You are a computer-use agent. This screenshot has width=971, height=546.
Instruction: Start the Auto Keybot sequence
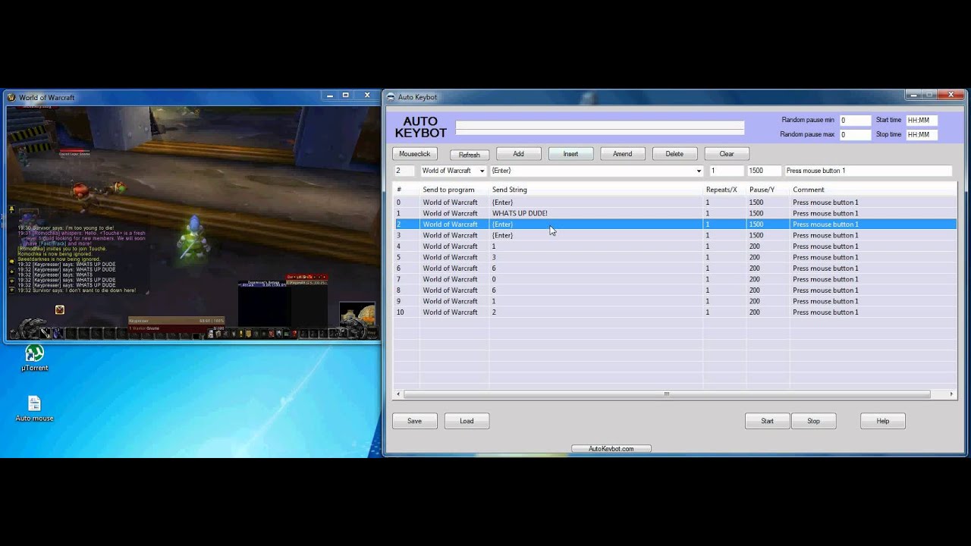pos(768,421)
